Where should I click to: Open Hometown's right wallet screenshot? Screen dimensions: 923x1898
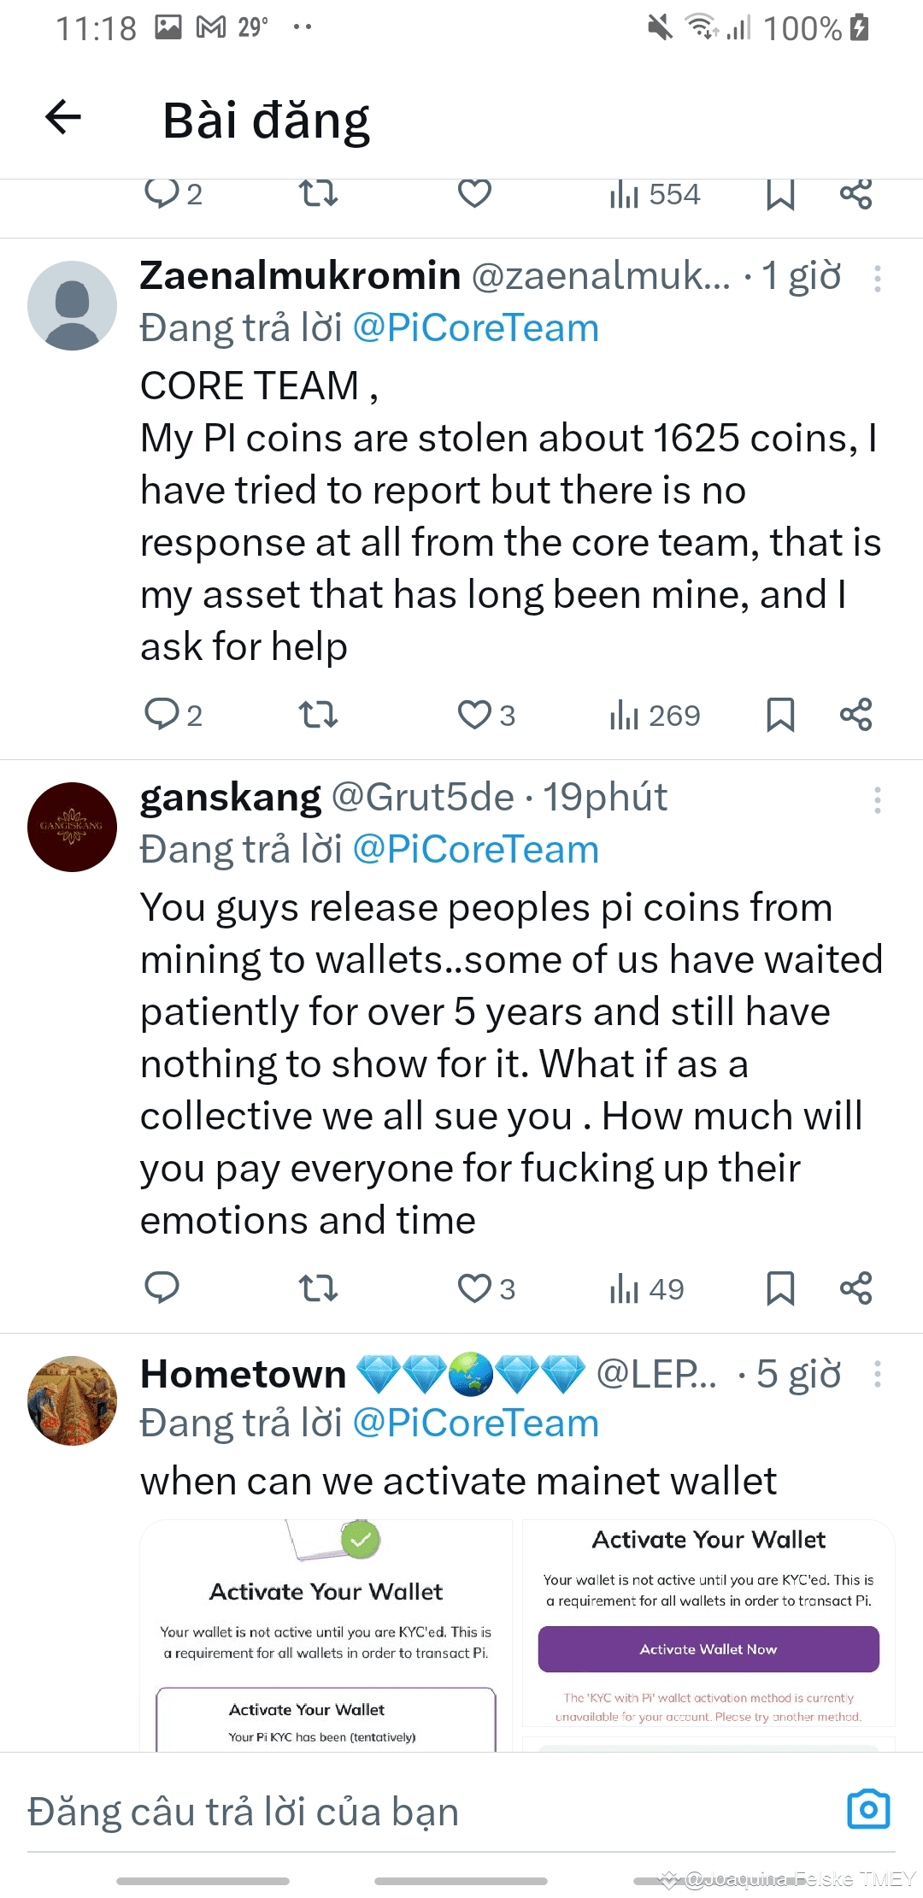click(x=708, y=1633)
